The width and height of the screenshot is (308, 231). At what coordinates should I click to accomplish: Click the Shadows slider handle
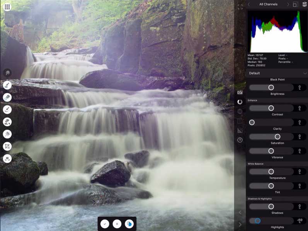click(x=271, y=206)
